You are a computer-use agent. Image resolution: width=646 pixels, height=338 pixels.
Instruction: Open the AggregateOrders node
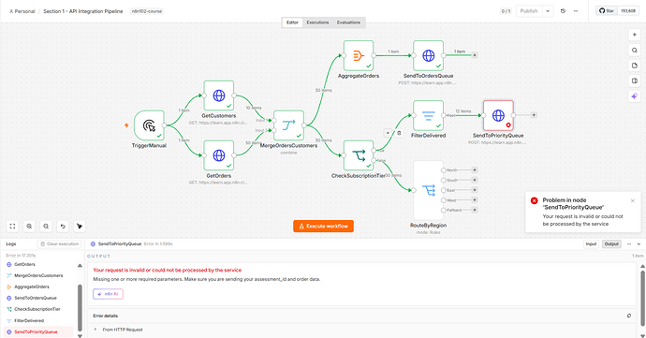[359, 55]
